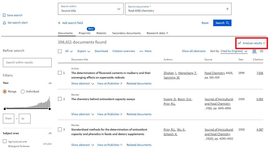Clear the search query with the X icon
The image size is (272, 149).
[x=227, y=9]
